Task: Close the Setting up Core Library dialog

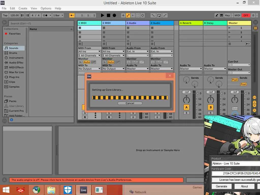Action: (x=170, y=76)
